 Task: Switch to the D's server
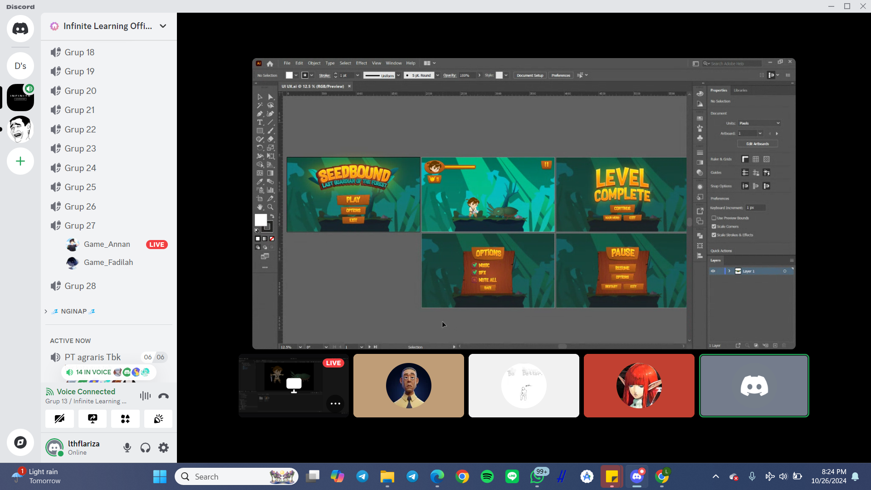click(20, 66)
